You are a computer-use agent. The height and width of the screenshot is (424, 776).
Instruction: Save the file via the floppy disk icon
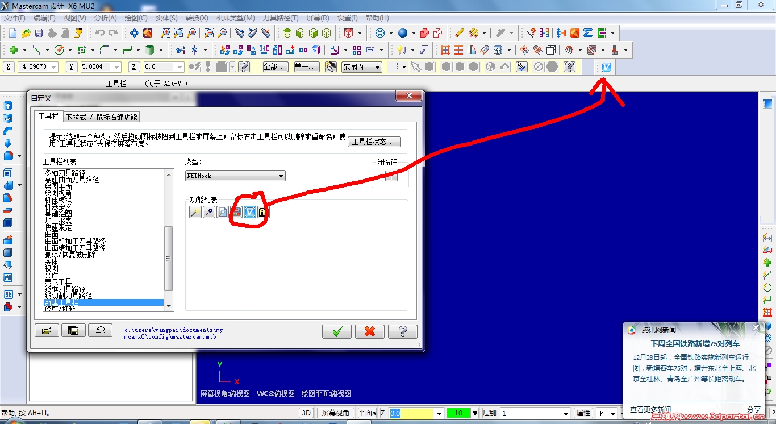(x=39, y=33)
